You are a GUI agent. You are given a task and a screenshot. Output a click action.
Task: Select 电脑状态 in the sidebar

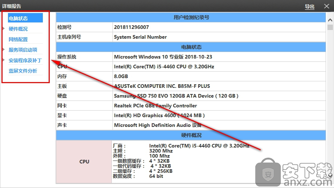coord(25,18)
